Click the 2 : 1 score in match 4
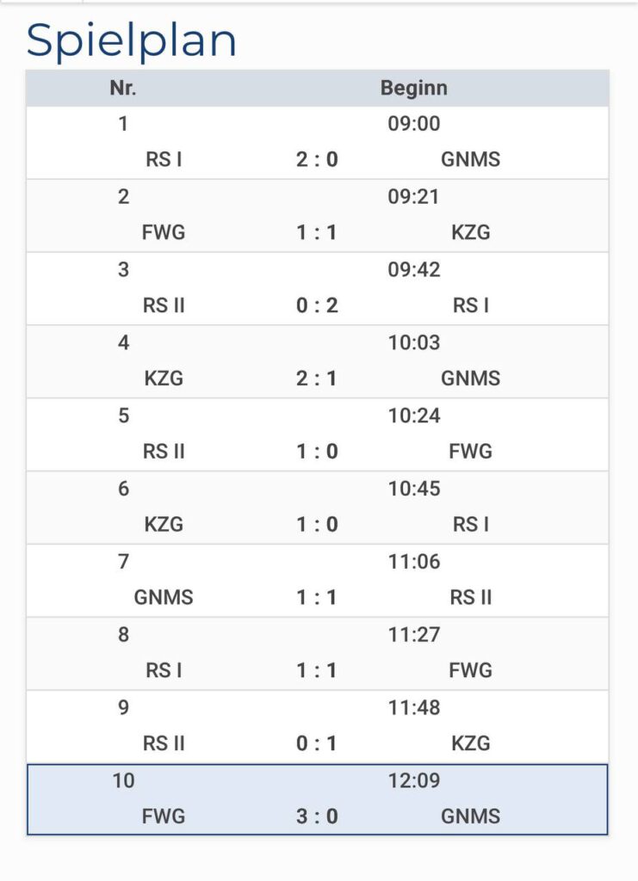The width and height of the screenshot is (638, 881). point(317,379)
